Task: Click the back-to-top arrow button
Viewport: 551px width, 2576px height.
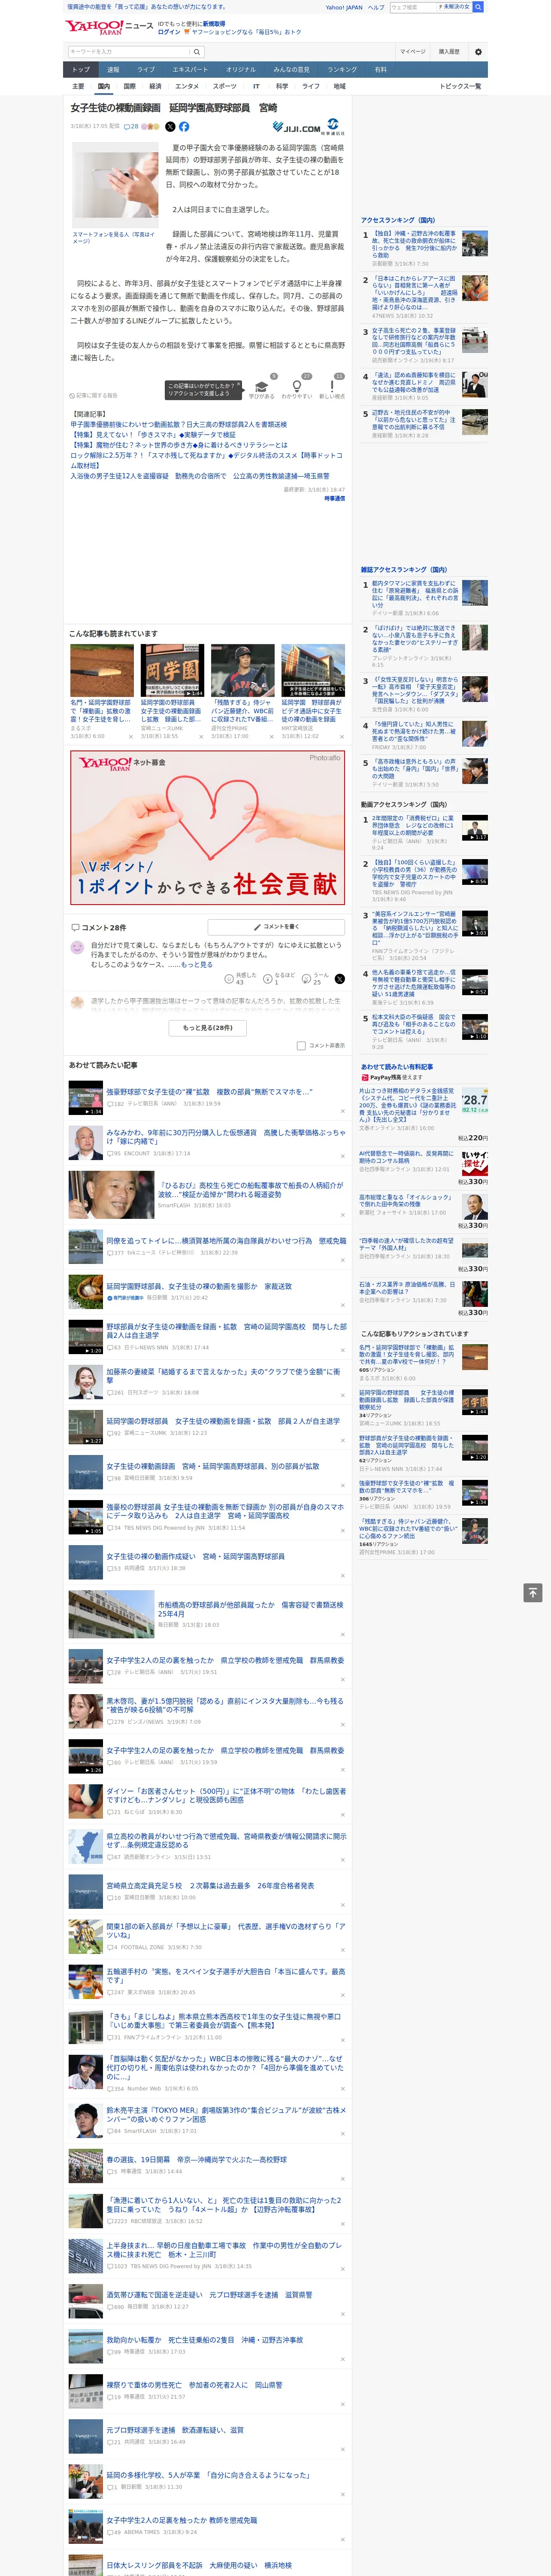Action: tap(533, 1593)
